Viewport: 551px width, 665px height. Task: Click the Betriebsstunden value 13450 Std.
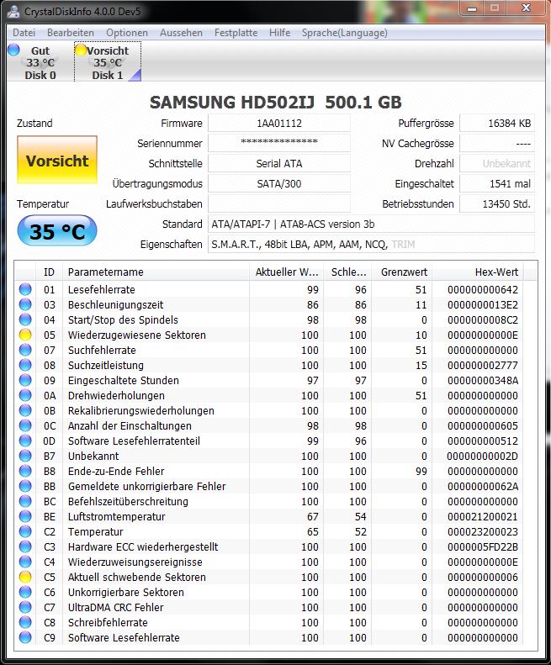coord(497,204)
